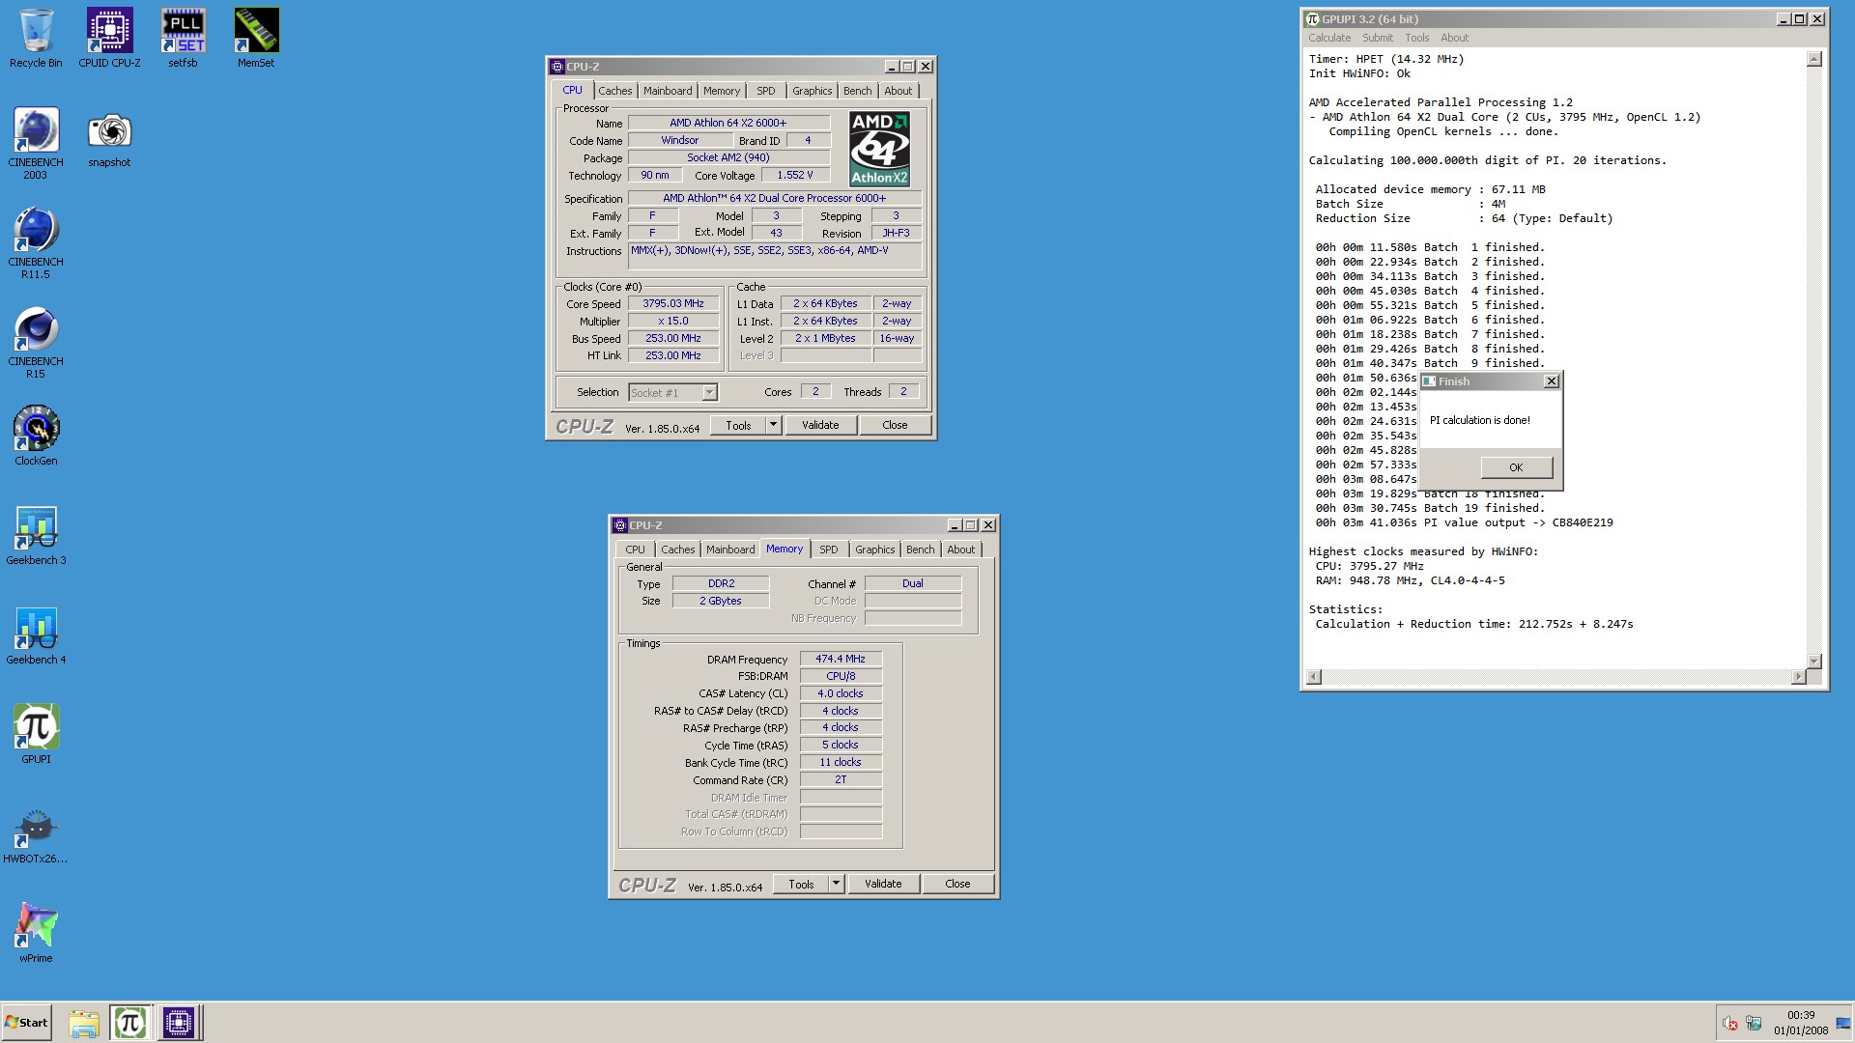Open the Caches tab in top CPU-Z
The image size is (1855, 1043).
pyautogui.click(x=614, y=91)
